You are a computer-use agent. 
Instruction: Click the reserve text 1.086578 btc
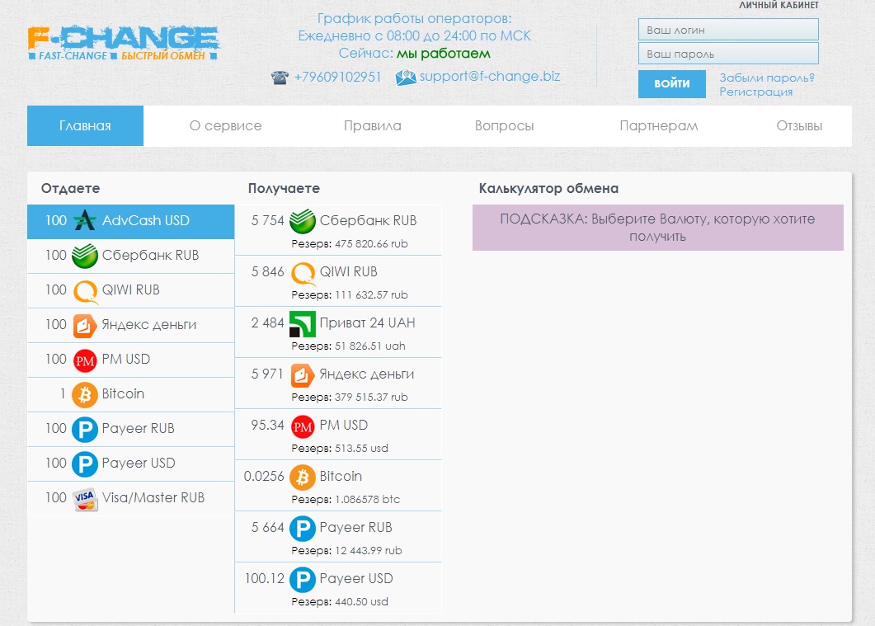[367, 499]
